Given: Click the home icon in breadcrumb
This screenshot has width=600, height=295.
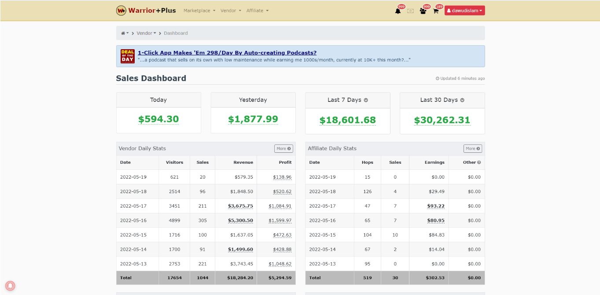Looking at the screenshot, I should (124, 33).
